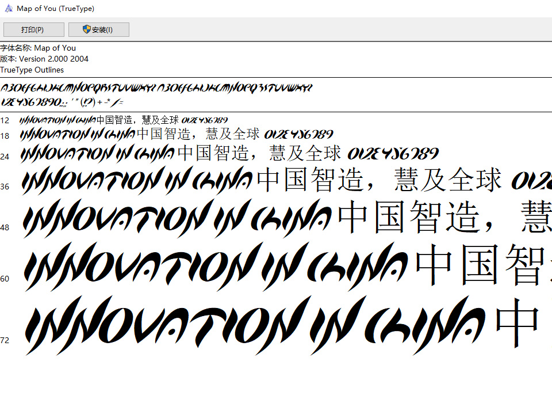Select the text 'TrueType Outlines'
This screenshot has width=552, height=403.
(32, 70)
